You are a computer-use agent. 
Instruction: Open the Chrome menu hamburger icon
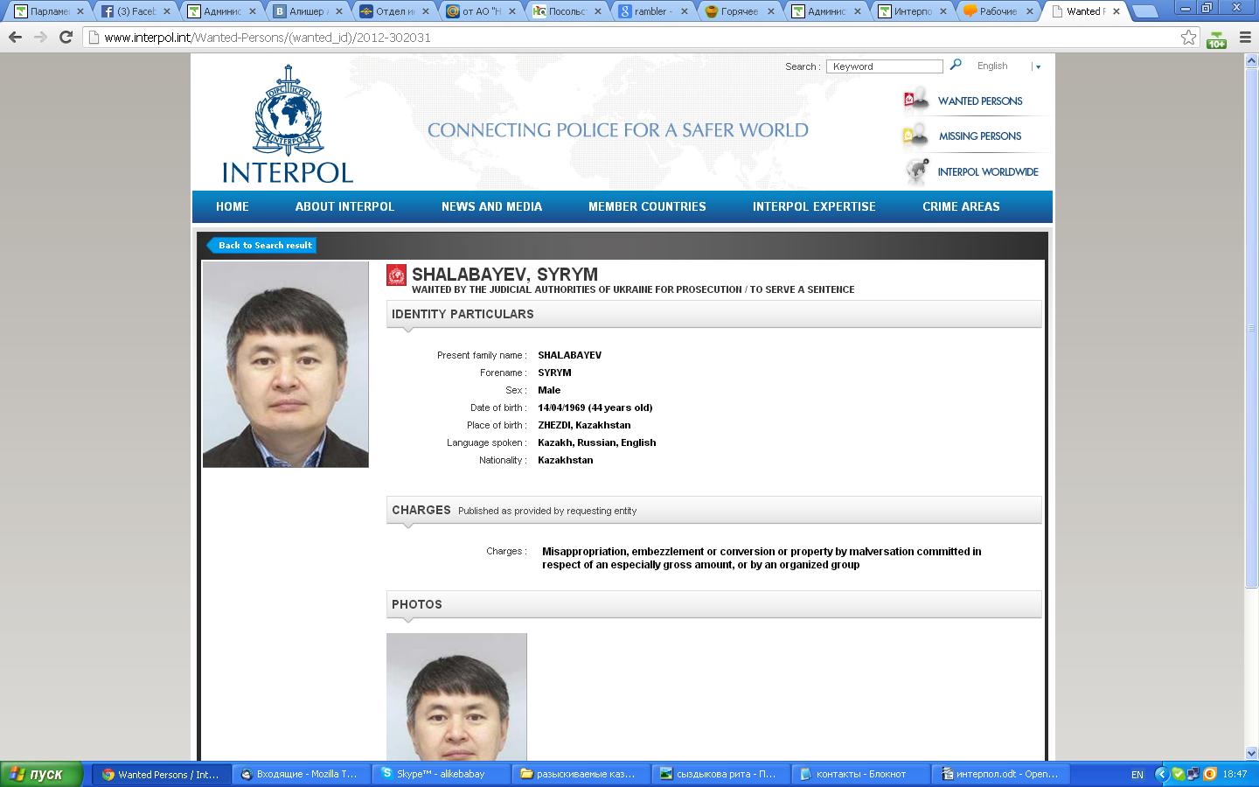tap(1245, 38)
